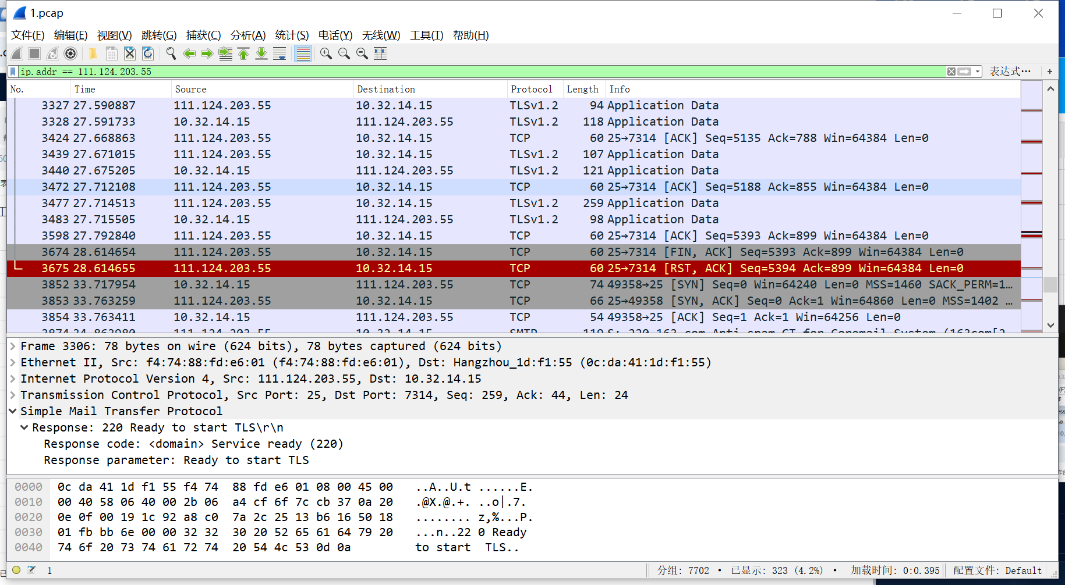The width and height of the screenshot is (1065, 585).
Task: Collapse the Simple Mail Transfer Protocol section
Action: click(13, 411)
